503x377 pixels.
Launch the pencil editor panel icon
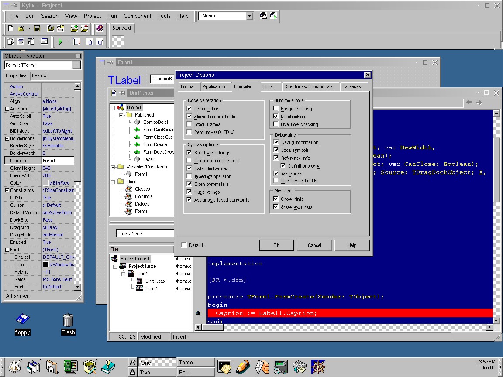[243, 367]
